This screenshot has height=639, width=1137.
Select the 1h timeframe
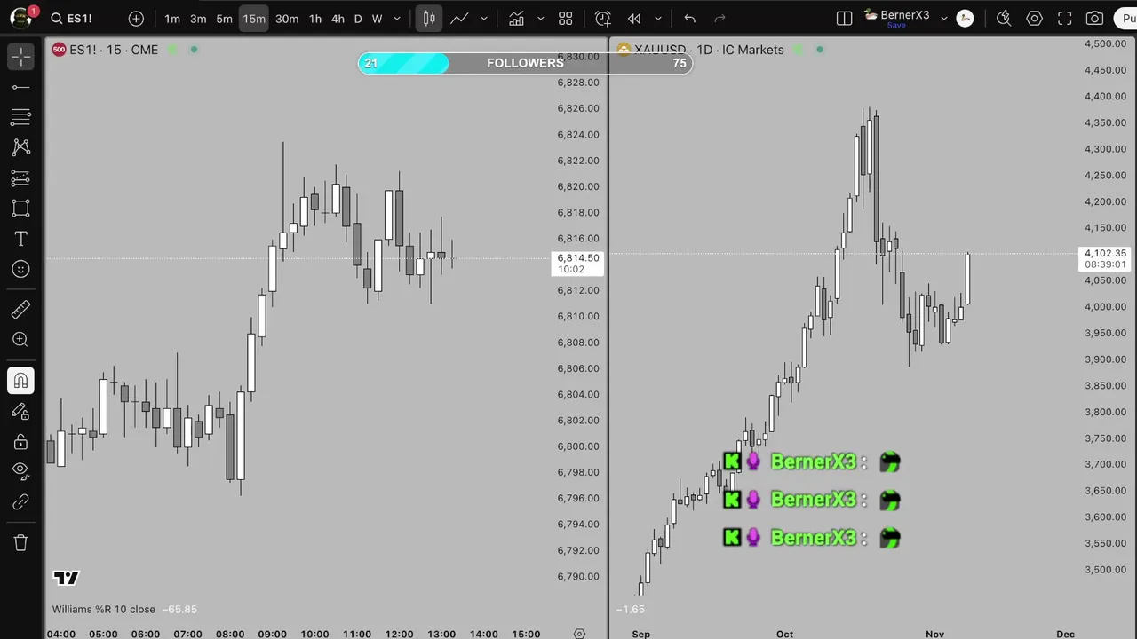click(315, 19)
